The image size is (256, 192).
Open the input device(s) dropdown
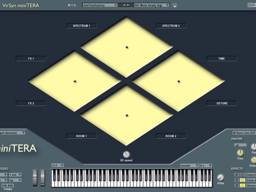tap(12, 133)
